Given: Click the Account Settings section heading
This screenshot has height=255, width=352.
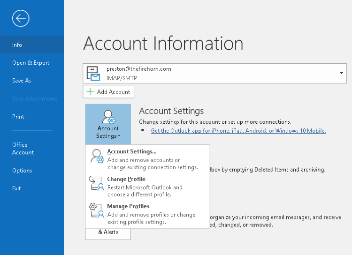Looking at the screenshot, I should click(x=171, y=111).
